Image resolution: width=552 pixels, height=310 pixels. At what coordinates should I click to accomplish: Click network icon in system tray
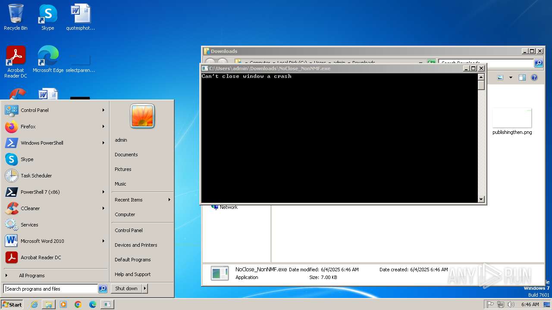coord(501,304)
